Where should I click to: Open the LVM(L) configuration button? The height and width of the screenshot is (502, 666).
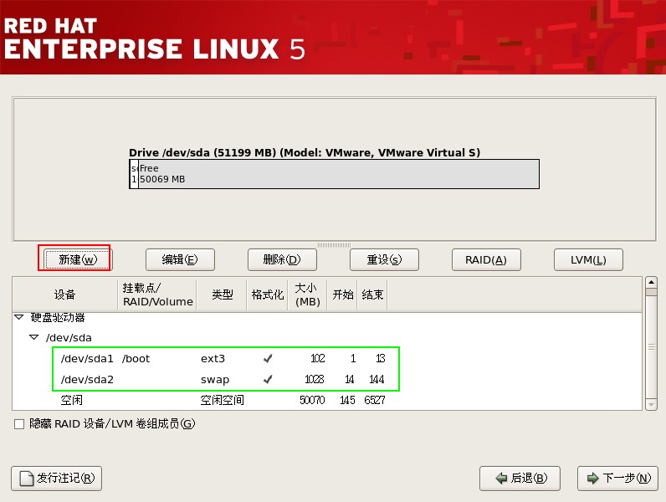pos(588,259)
